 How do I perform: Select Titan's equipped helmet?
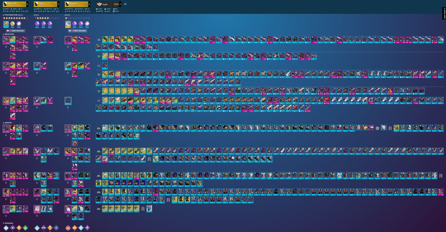(x=37, y=128)
